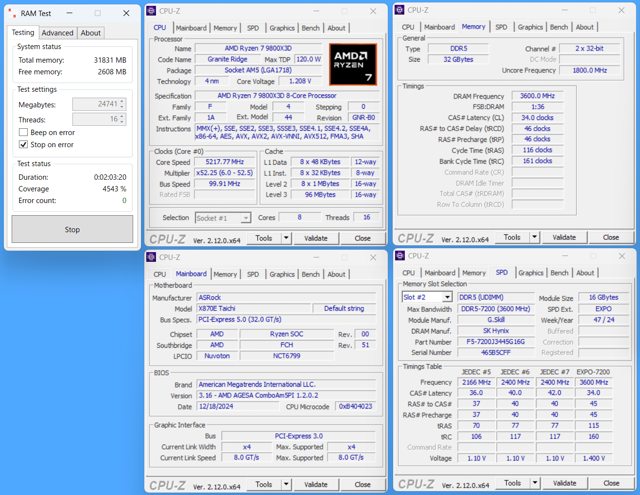The width and height of the screenshot is (640, 495).
Task: Click Validate in the Mainboard tab window
Action: [x=316, y=484]
